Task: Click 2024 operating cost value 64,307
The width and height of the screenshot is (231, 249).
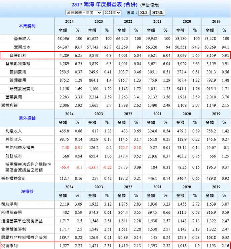Action: pos(63,47)
